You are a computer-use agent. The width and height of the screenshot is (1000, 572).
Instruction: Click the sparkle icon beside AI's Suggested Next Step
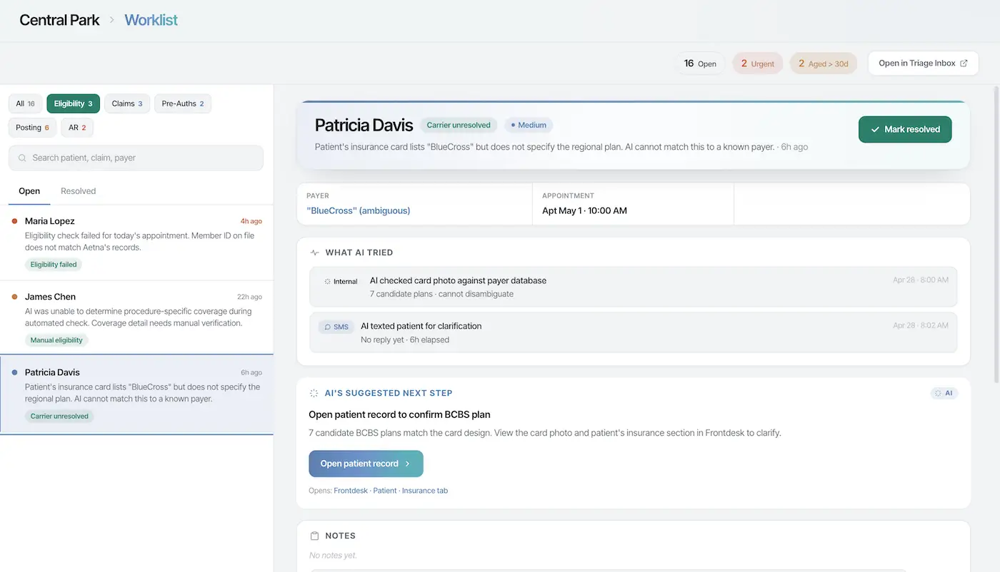pyautogui.click(x=314, y=393)
